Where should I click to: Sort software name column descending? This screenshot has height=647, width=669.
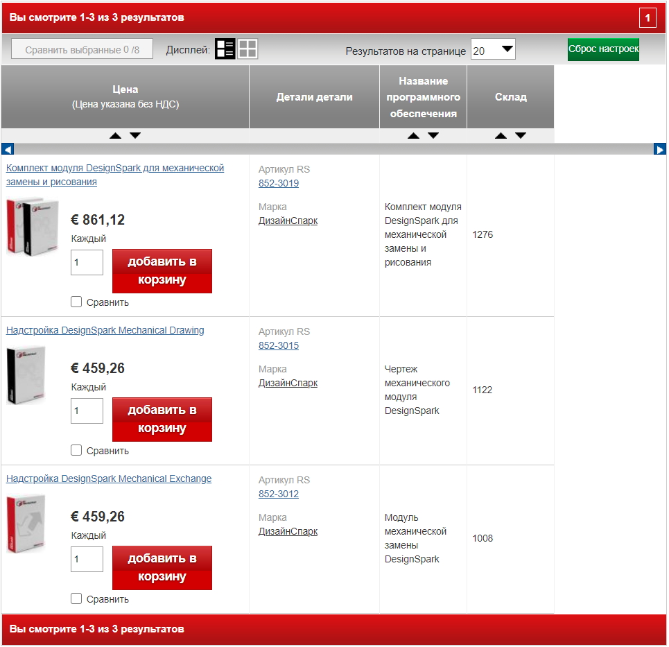pyautogui.click(x=433, y=136)
